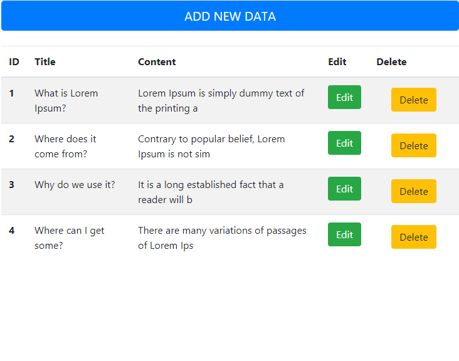The height and width of the screenshot is (361, 459).
Task: Delete the 'Why do we use it?' row
Action: (414, 191)
